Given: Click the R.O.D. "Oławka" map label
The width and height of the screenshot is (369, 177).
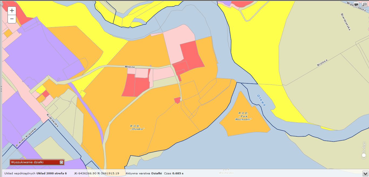Looking at the screenshot, I should click(137, 127).
